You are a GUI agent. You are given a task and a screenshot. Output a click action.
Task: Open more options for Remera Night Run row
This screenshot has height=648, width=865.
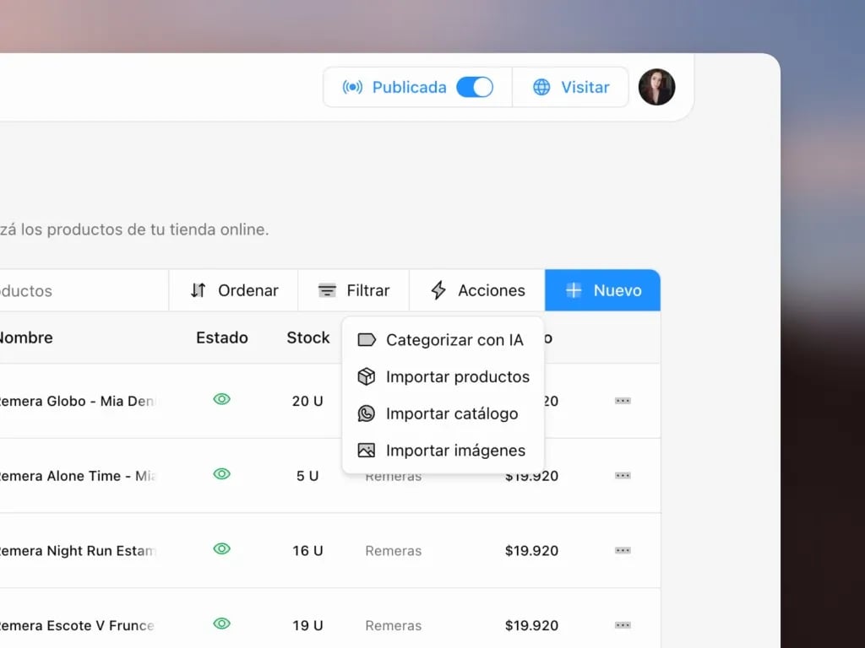(x=623, y=550)
